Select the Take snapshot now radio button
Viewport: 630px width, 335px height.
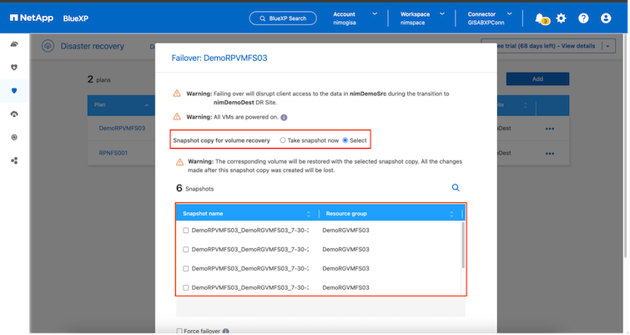coord(284,140)
